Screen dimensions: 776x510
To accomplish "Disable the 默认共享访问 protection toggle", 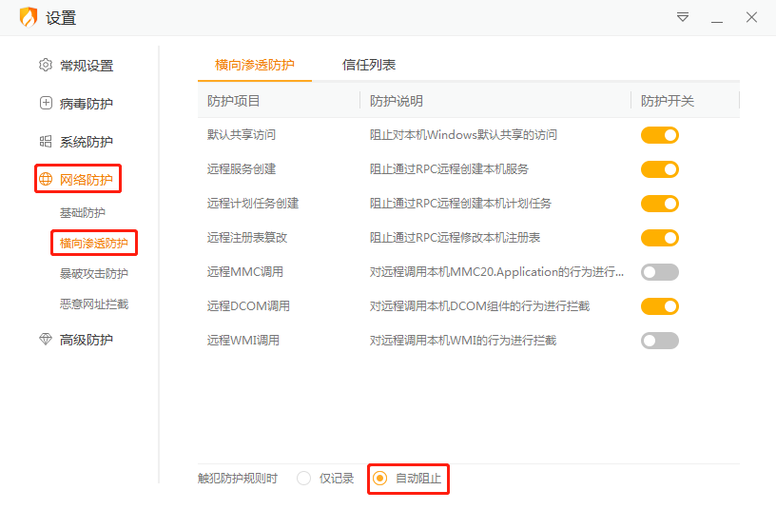I will pos(659,135).
